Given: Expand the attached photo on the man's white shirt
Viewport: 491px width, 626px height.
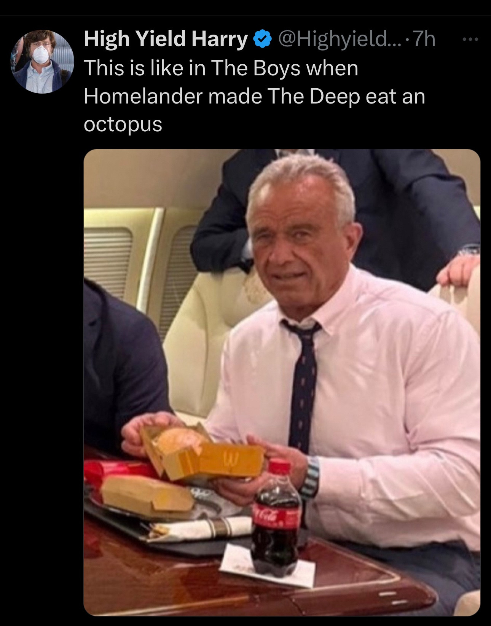Looking at the screenshot, I should (381, 381).
